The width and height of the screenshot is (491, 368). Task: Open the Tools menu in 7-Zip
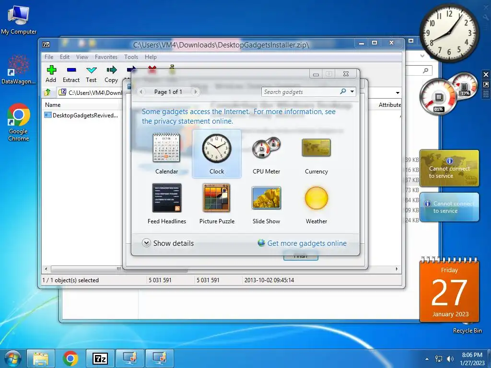coord(131,57)
